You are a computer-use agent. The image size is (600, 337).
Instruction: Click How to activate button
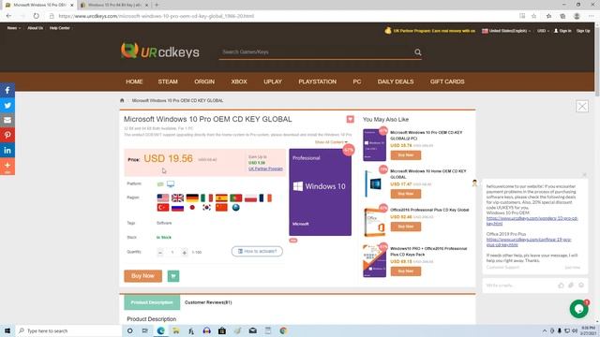[257, 251]
